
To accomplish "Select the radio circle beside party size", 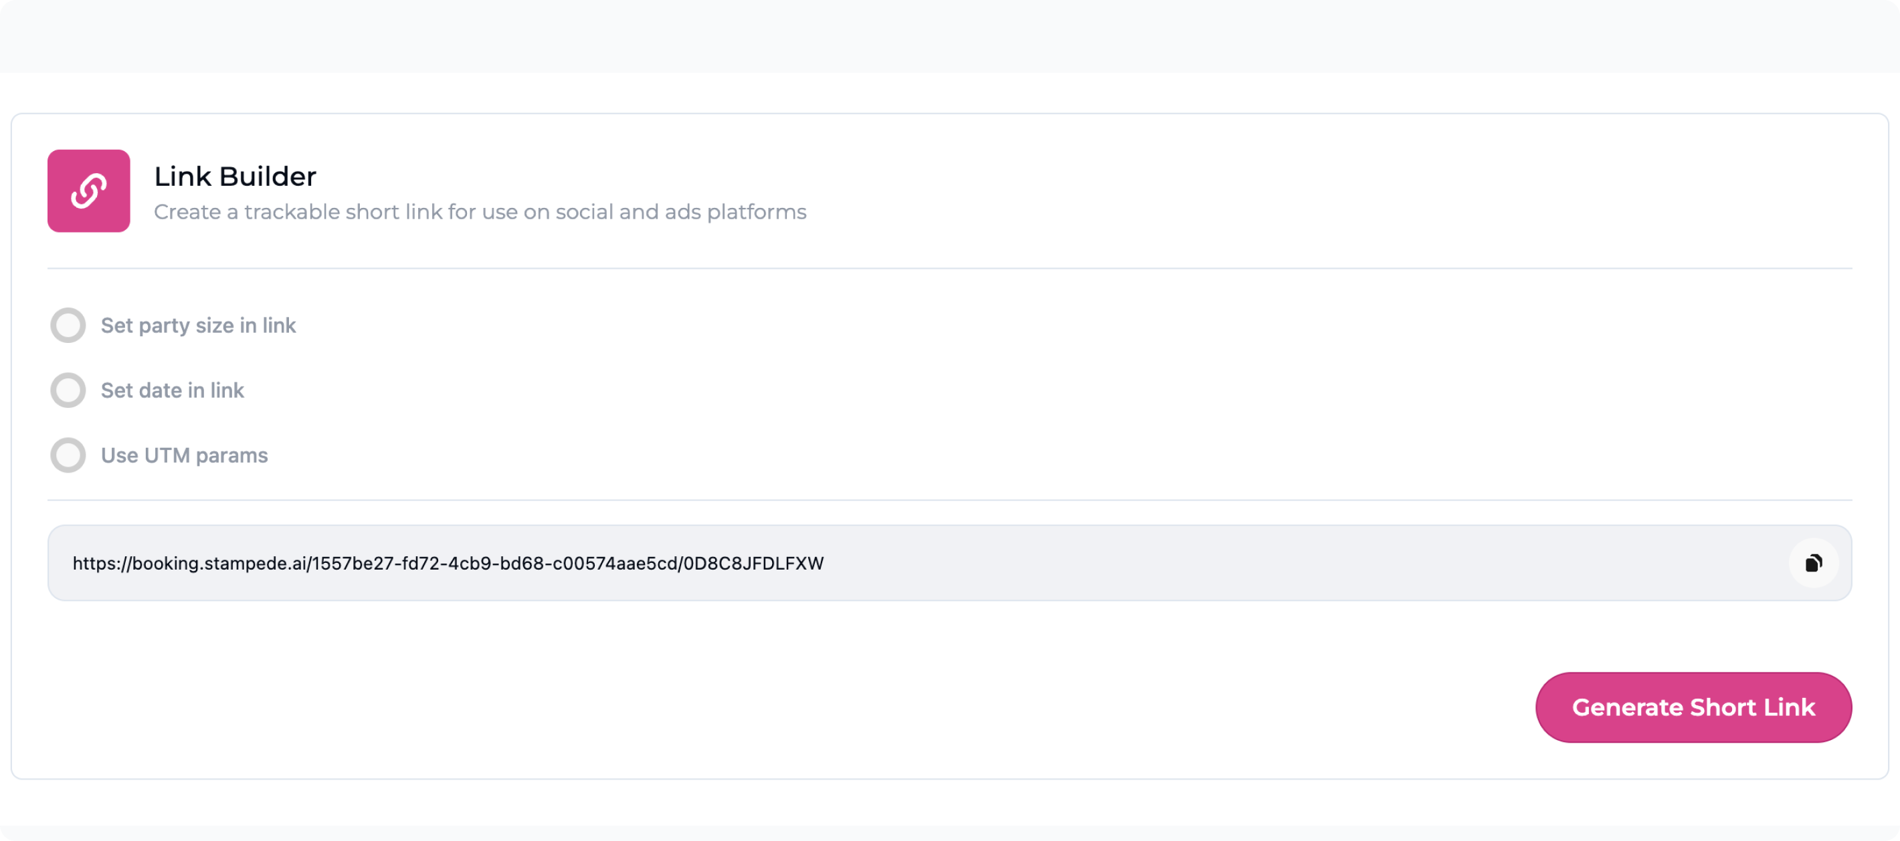I will click(x=68, y=325).
